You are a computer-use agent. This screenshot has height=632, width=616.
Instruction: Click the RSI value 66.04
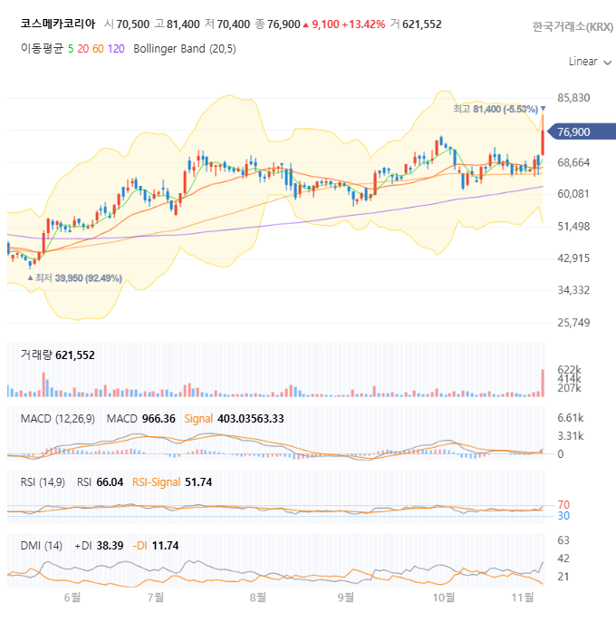[110, 482]
